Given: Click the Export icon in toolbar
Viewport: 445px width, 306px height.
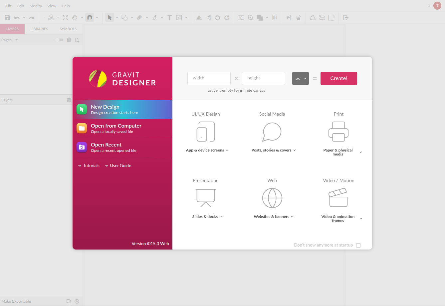Looking at the screenshot, I should tap(345, 18).
